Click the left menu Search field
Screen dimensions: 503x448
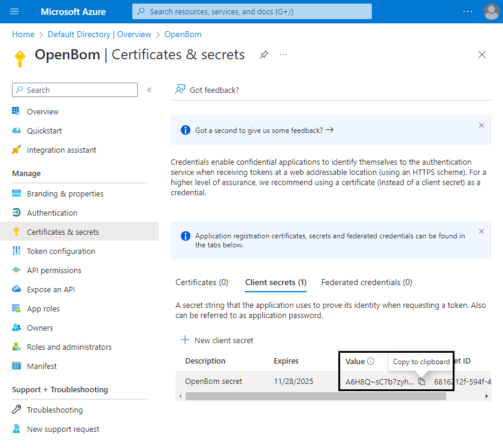[x=75, y=90]
